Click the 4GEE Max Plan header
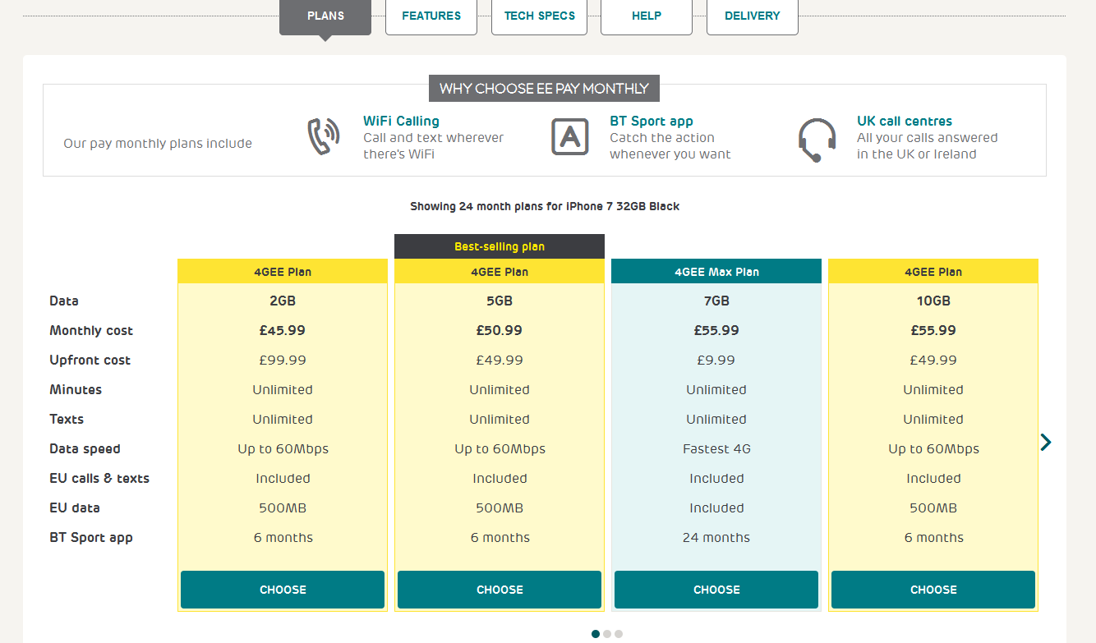The image size is (1096, 643). pos(716,272)
